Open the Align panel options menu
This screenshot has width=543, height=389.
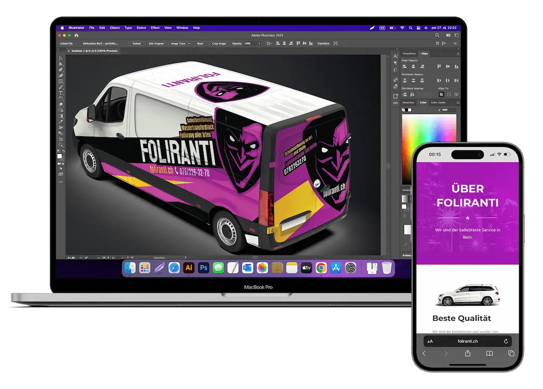pos(458,54)
